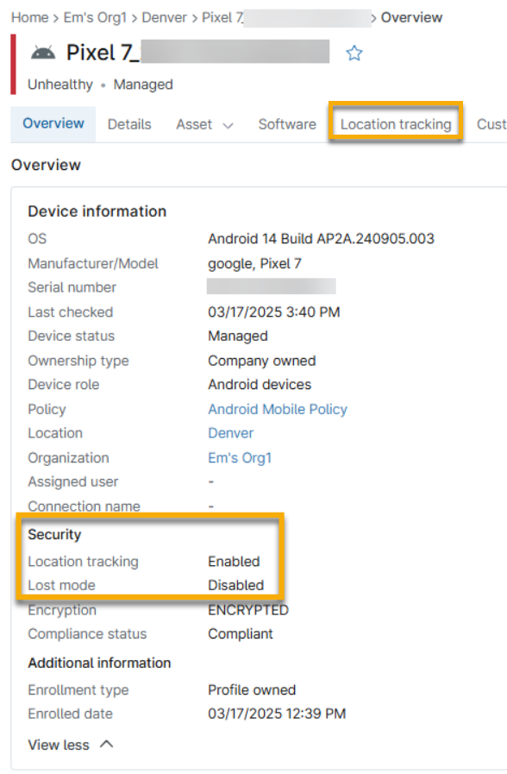
Task: Select the Compliance status value Compliant
Action: coord(241,634)
